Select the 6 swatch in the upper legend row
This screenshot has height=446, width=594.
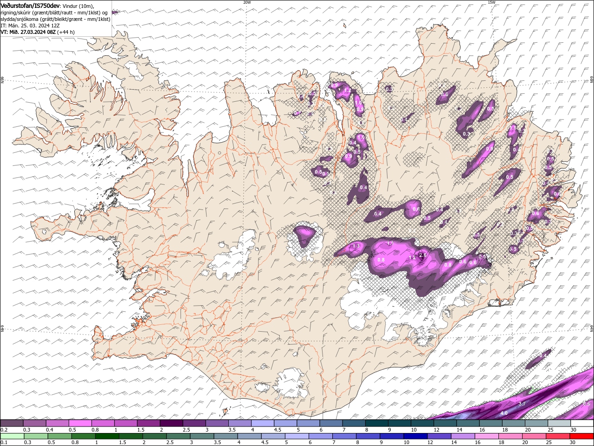331,423
